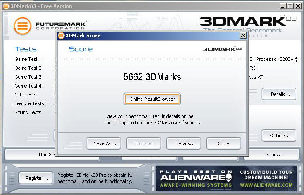Viewport: 304px width, 195px height.
Task: Launch the Demo button
Action: (272, 155)
